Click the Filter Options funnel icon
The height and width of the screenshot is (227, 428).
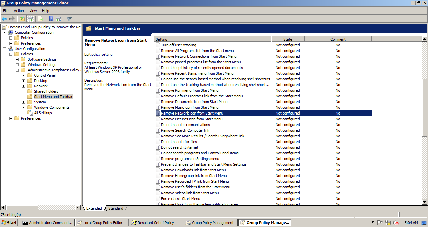[69, 19]
